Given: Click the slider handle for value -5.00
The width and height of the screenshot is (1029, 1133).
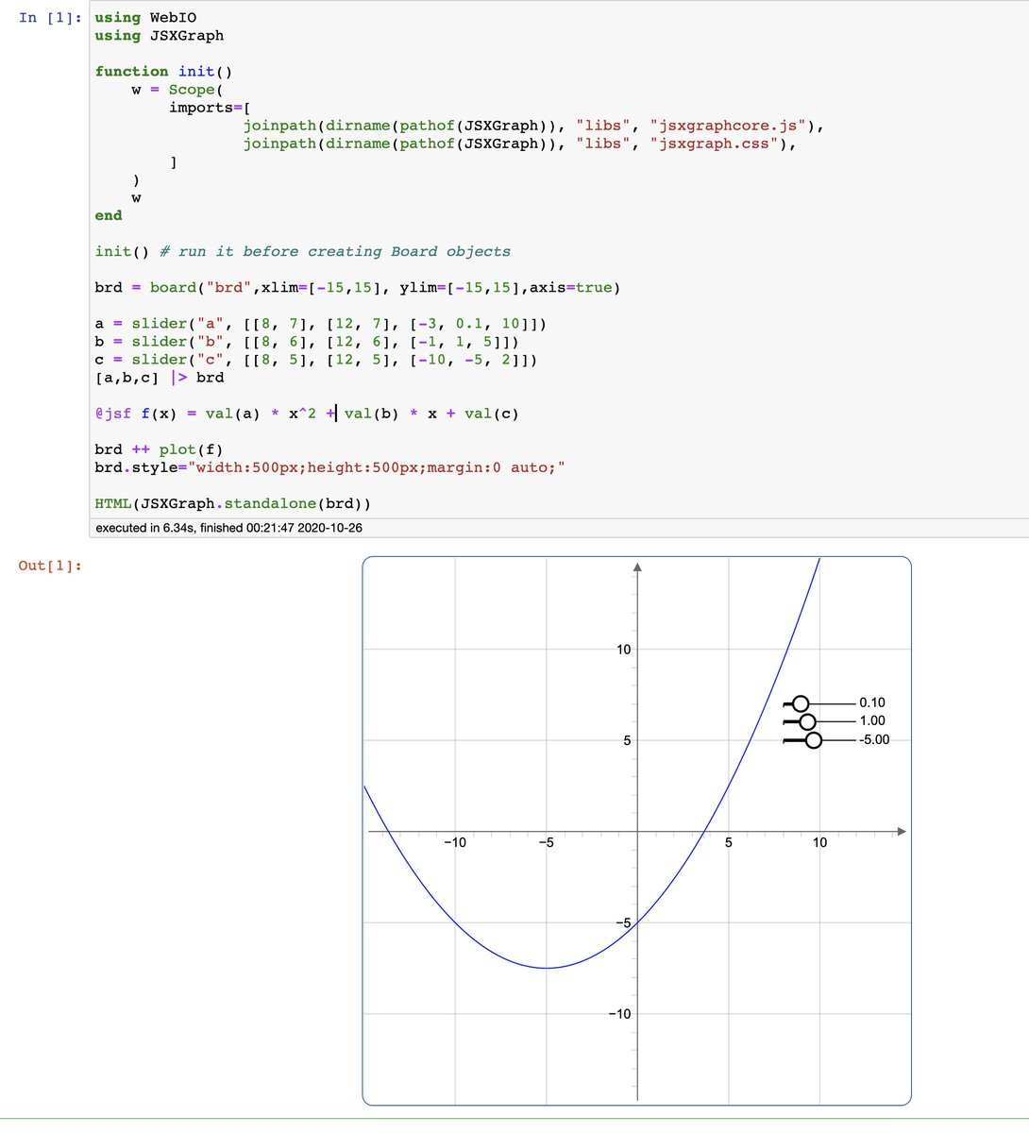Looking at the screenshot, I should (813, 740).
